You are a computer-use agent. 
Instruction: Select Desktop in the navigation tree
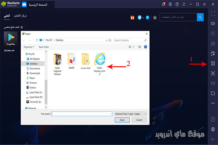[33, 64]
